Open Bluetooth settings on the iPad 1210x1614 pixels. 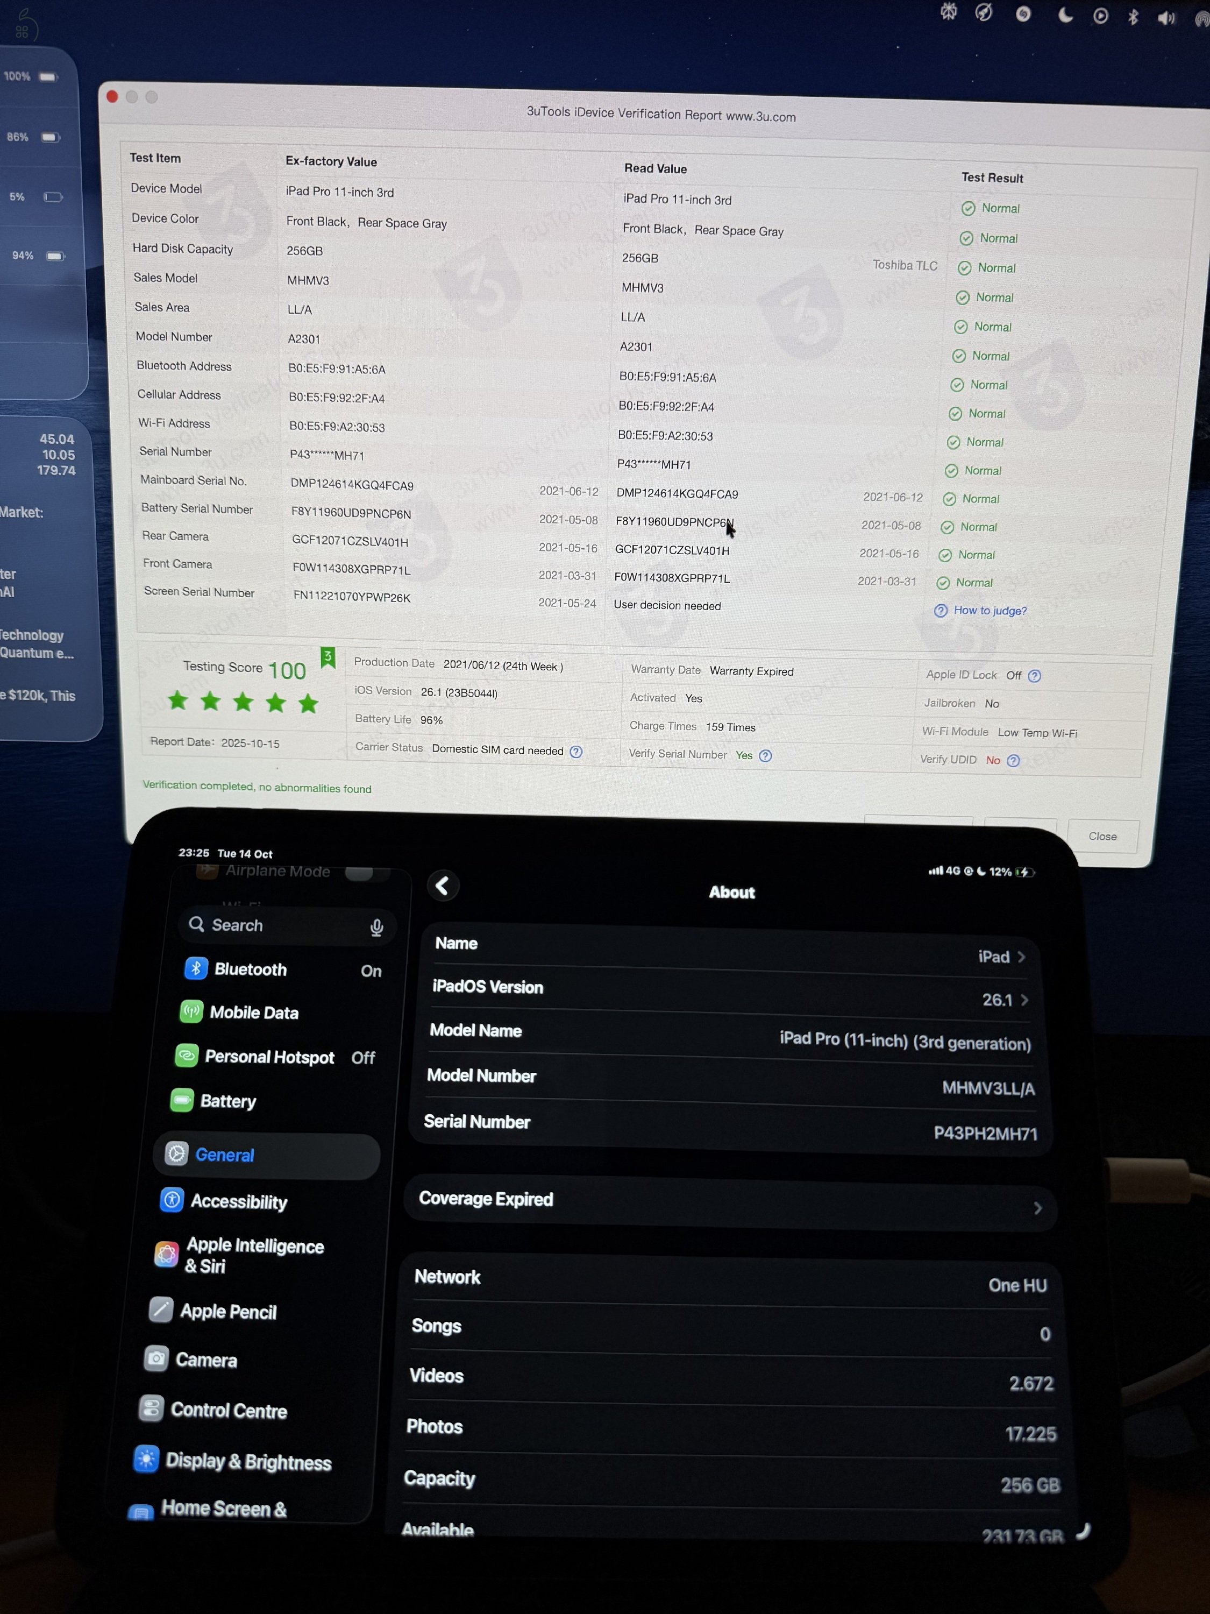pos(250,969)
